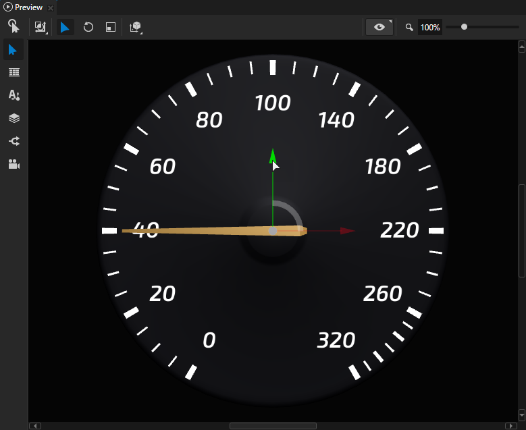The image size is (526, 430).
Task: Click the state transition arrows icon in sidebar
Action: pos(14,141)
